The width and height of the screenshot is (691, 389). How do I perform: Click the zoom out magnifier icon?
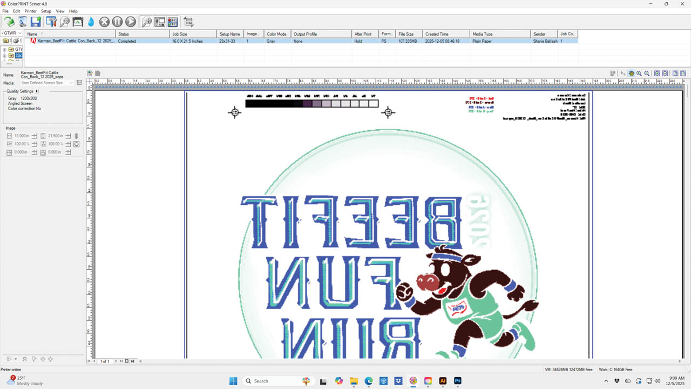coord(647,73)
